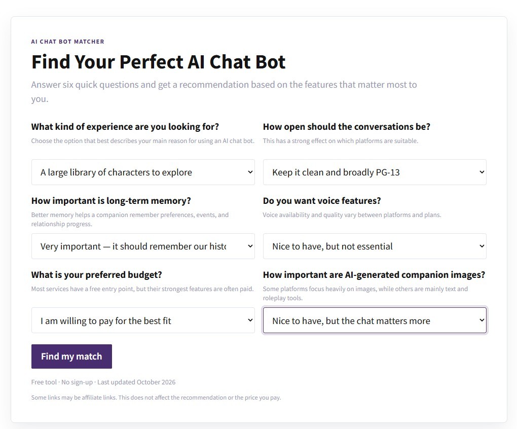The height and width of the screenshot is (429, 517).
Task: Click the chevron arrow on the experience dropdown
Action: point(250,172)
